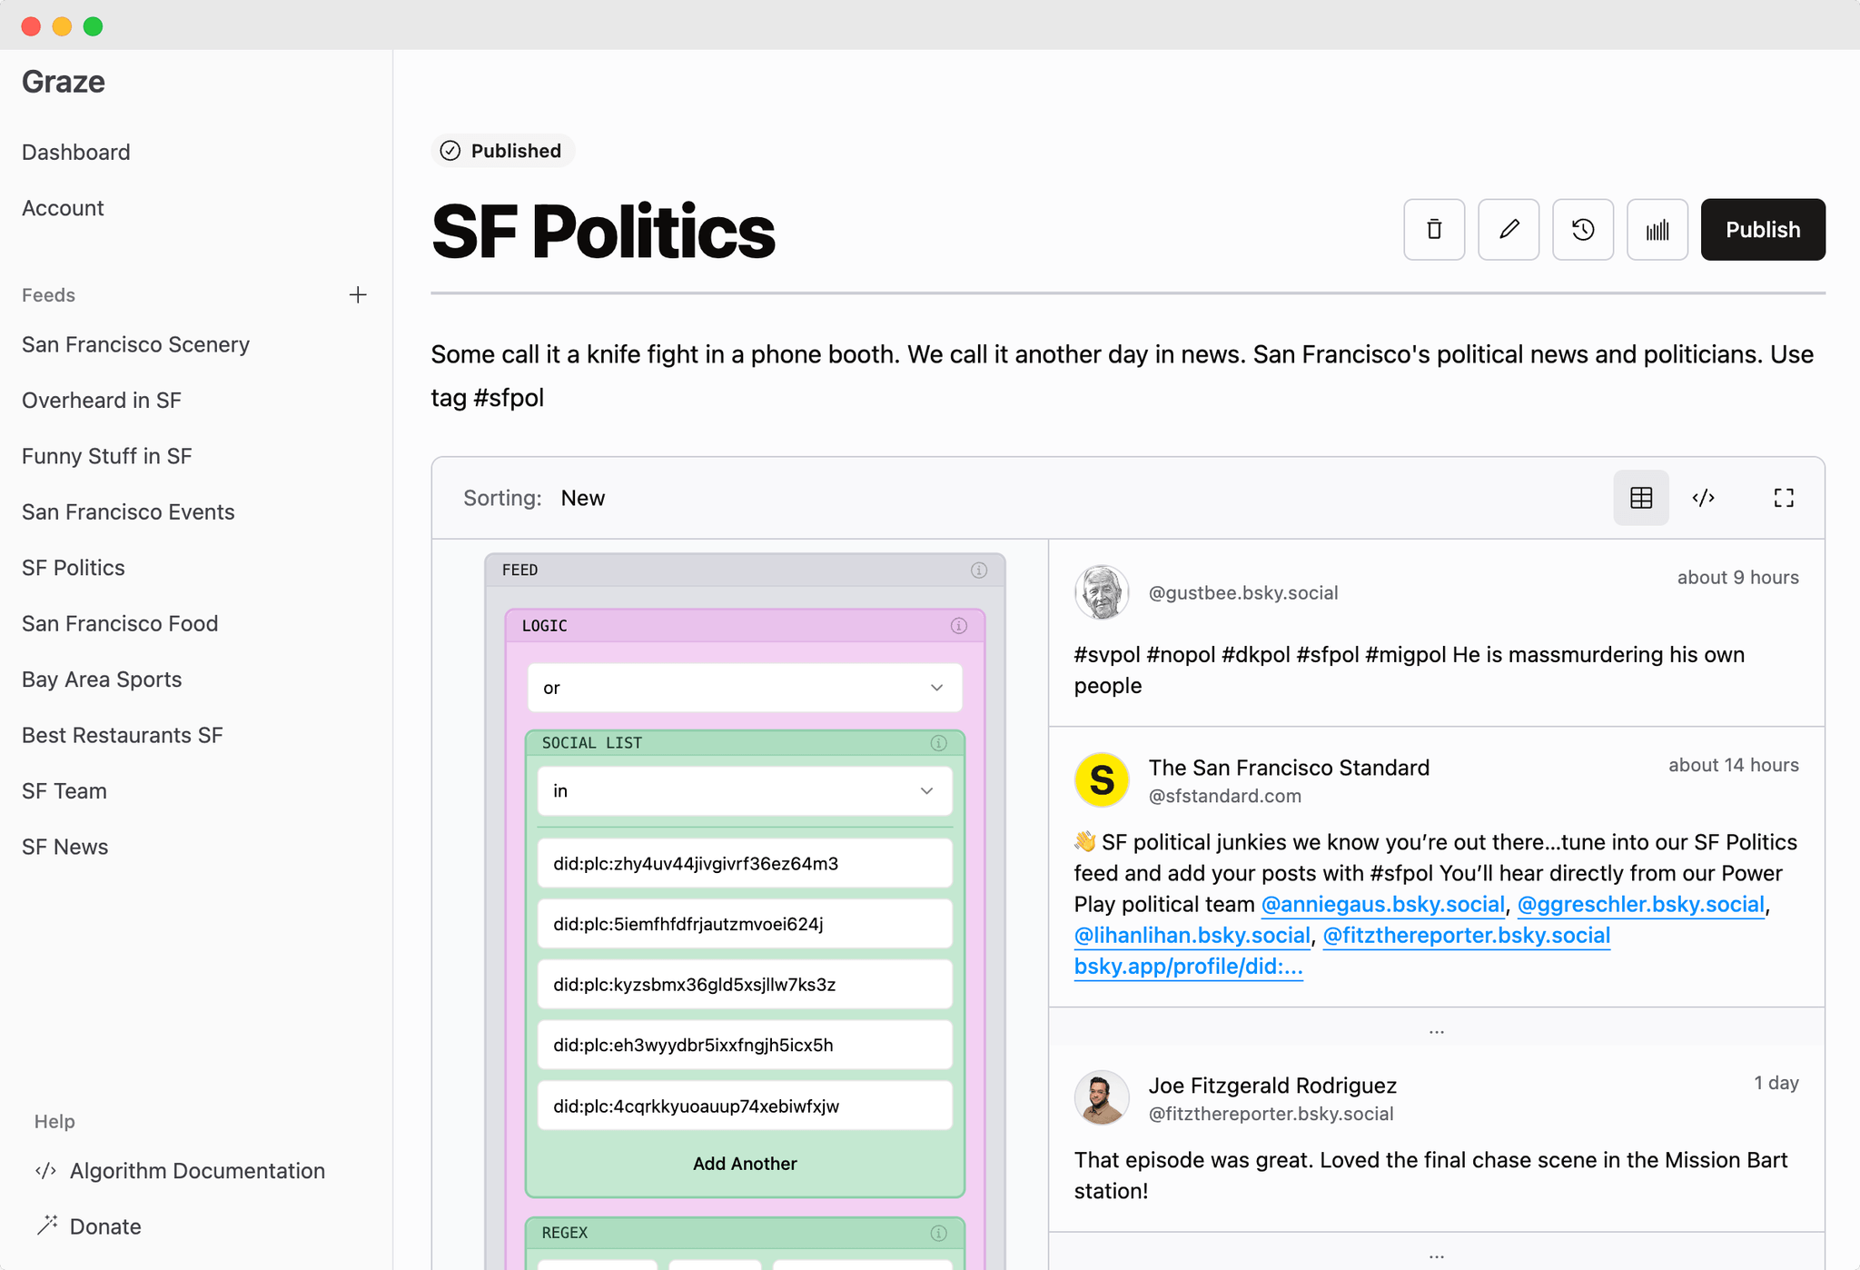Toggle the SOCIAL LIST info icon
Viewport: 1860px width, 1270px height.
pos(938,742)
